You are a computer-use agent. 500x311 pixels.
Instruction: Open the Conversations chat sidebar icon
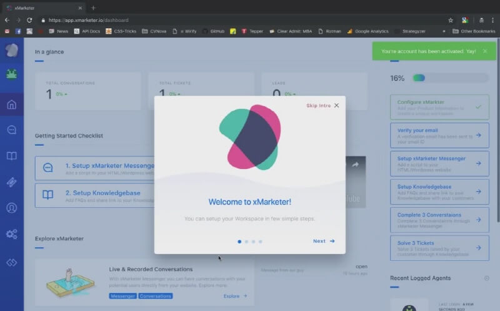click(12, 130)
